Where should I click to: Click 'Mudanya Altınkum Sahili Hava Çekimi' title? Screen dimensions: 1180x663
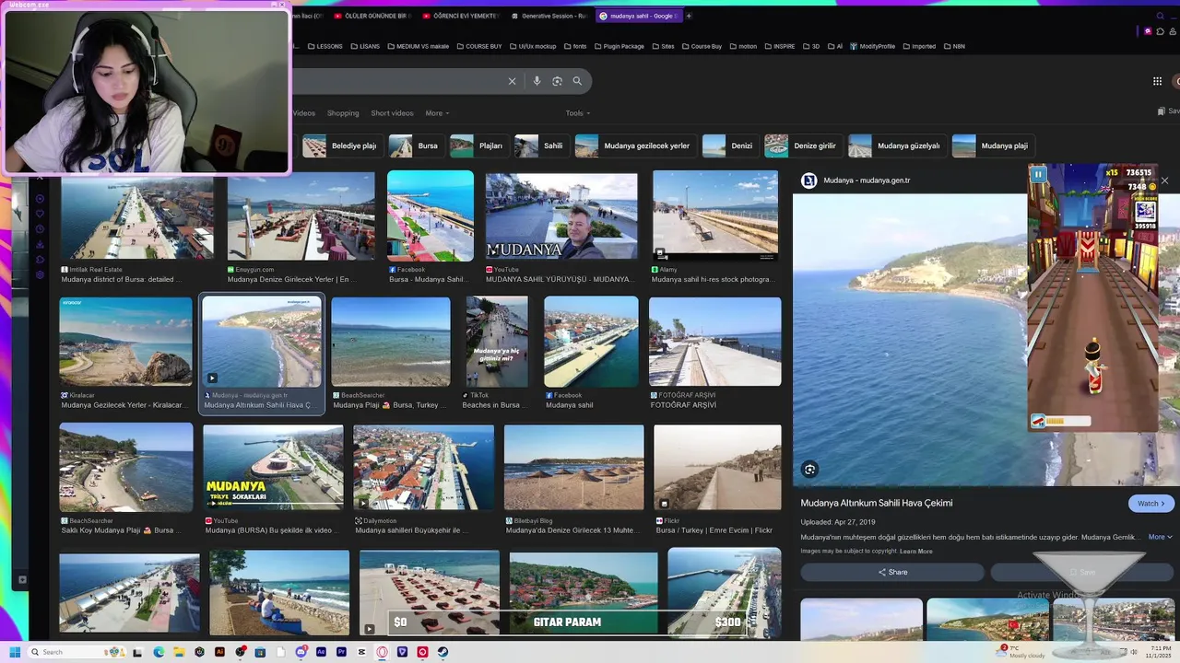[876, 503]
